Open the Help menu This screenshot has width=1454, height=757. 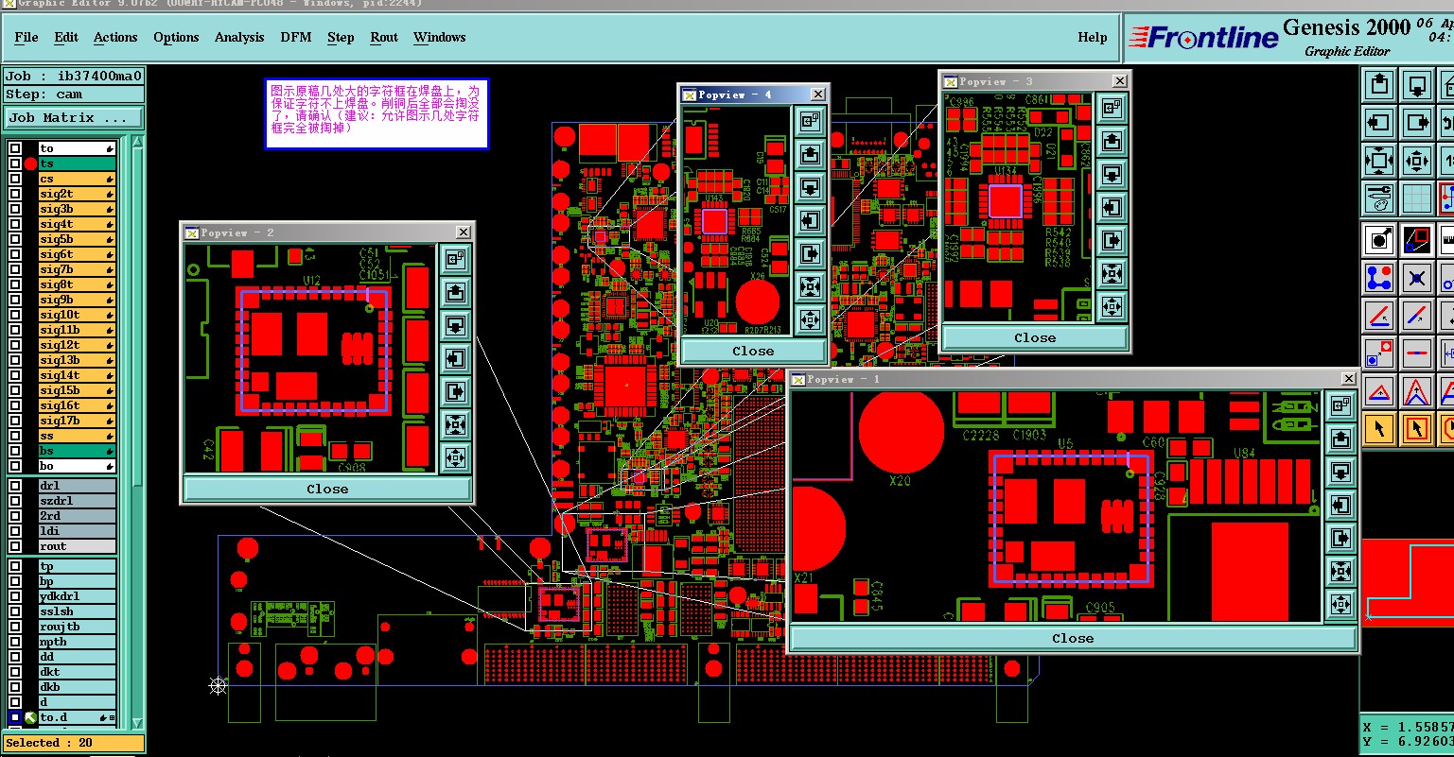coord(1093,38)
